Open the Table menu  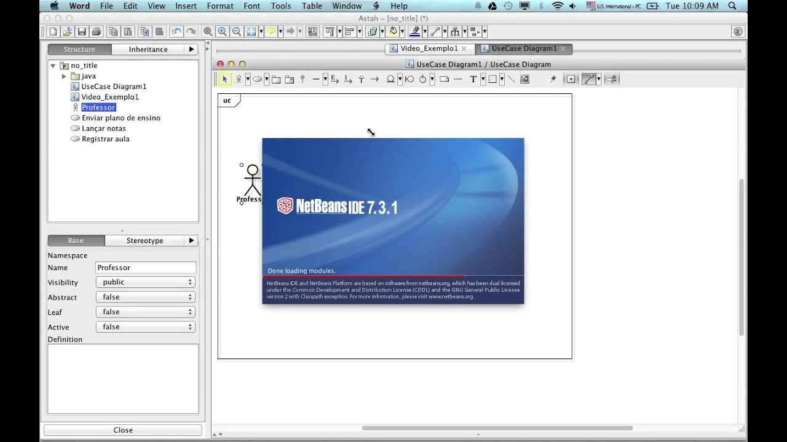point(312,6)
